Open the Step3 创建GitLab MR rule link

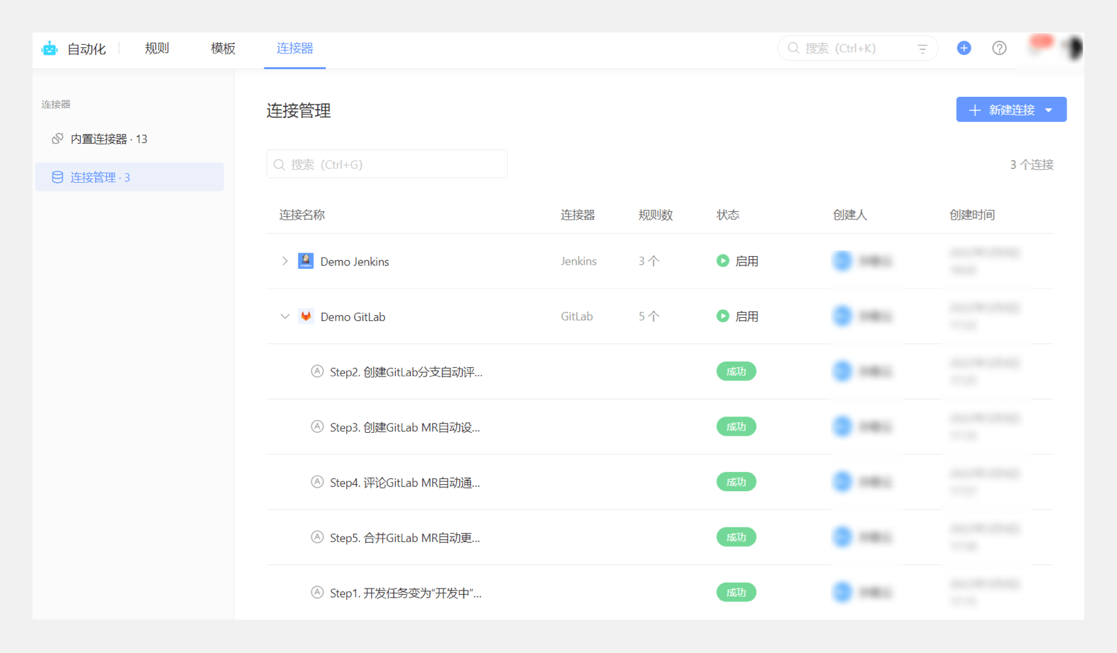pyautogui.click(x=405, y=427)
